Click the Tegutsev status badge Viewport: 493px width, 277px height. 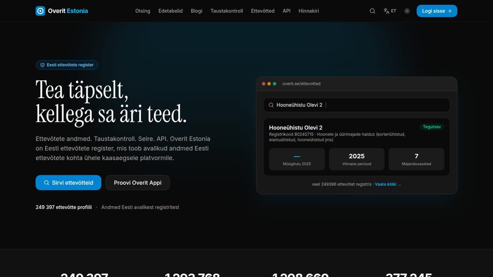point(432,127)
